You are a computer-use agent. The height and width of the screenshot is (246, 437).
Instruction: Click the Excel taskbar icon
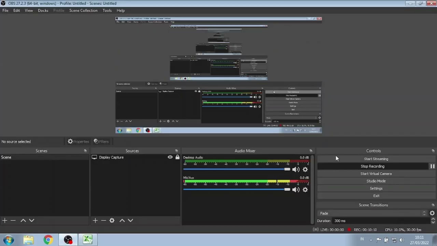pos(87,240)
